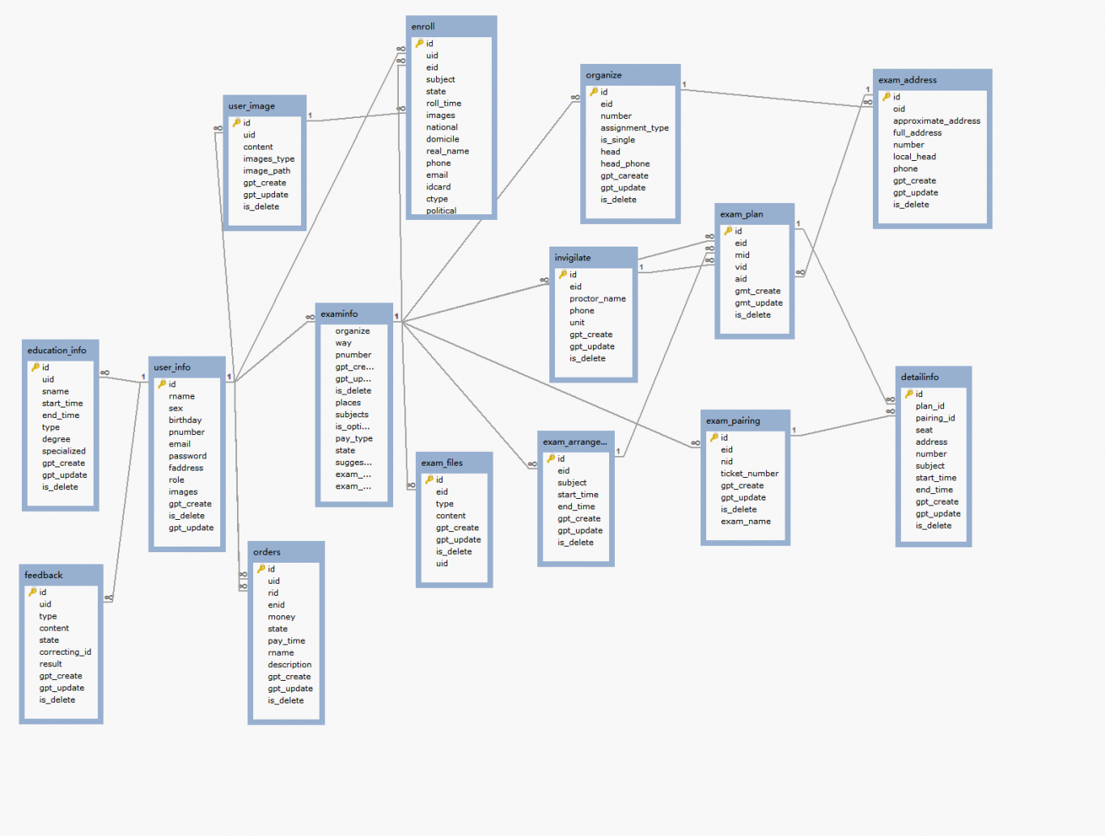Image resolution: width=1105 pixels, height=836 pixels.
Task: Click the unit field in invigilate
Action: [x=577, y=323]
